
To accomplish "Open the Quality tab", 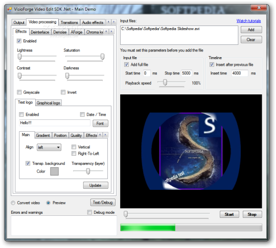I will tap(76, 135).
